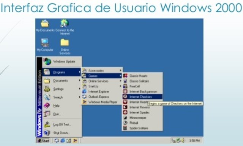Click the Spider Solitaire icon

click(x=125, y=128)
